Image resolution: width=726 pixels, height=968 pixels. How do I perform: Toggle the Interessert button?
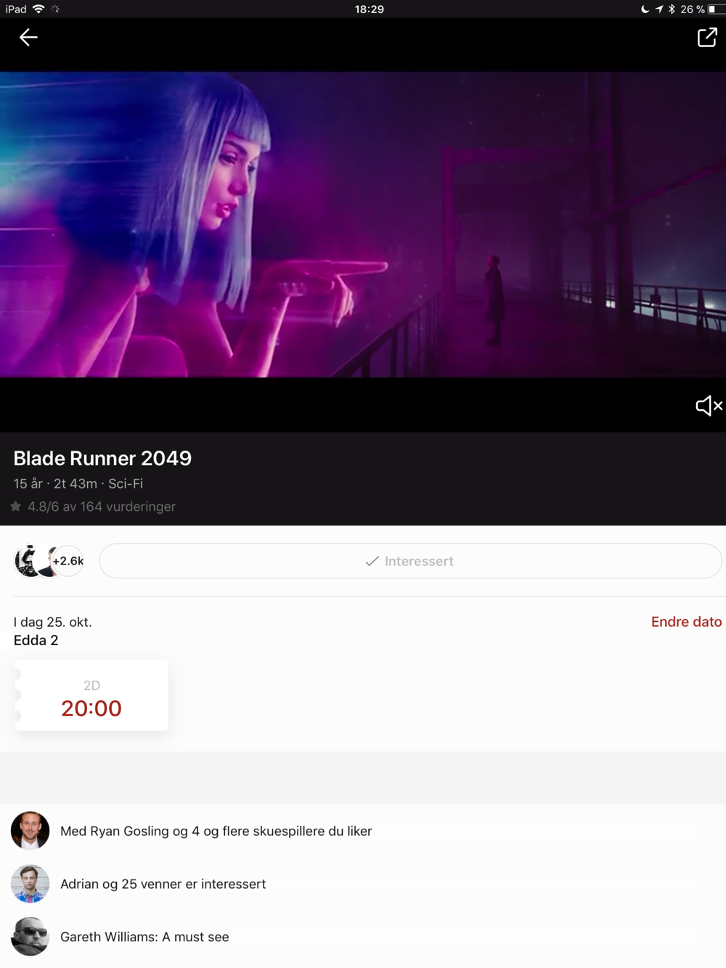pyautogui.click(x=410, y=561)
